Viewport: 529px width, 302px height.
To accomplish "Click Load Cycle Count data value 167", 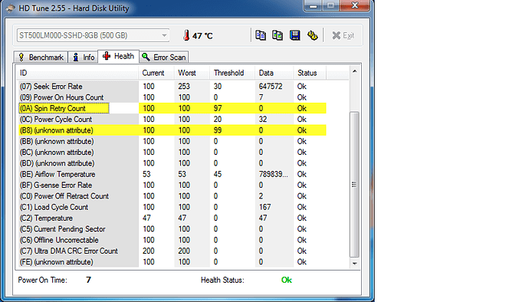I will tap(264, 207).
